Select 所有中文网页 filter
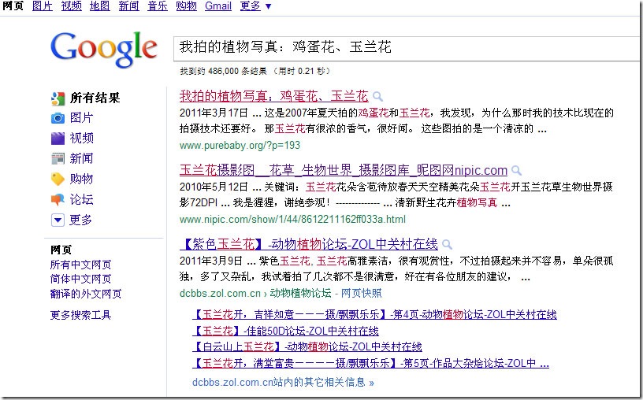This screenshot has height=400, width=643. 81,265
